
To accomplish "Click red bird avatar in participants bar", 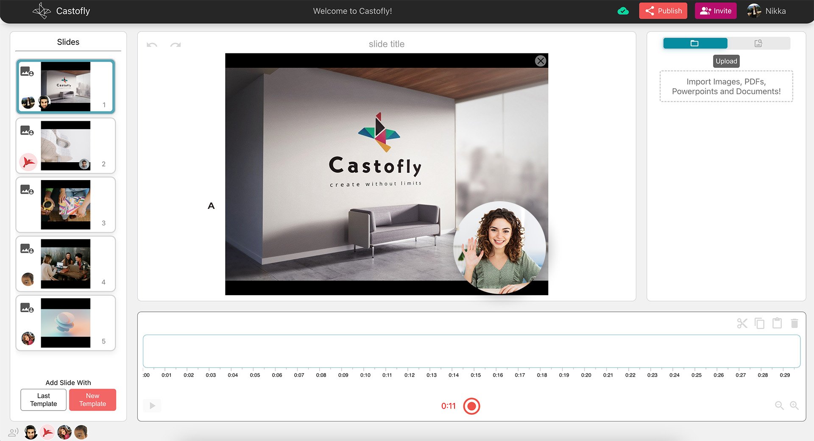I will (47, 433).
